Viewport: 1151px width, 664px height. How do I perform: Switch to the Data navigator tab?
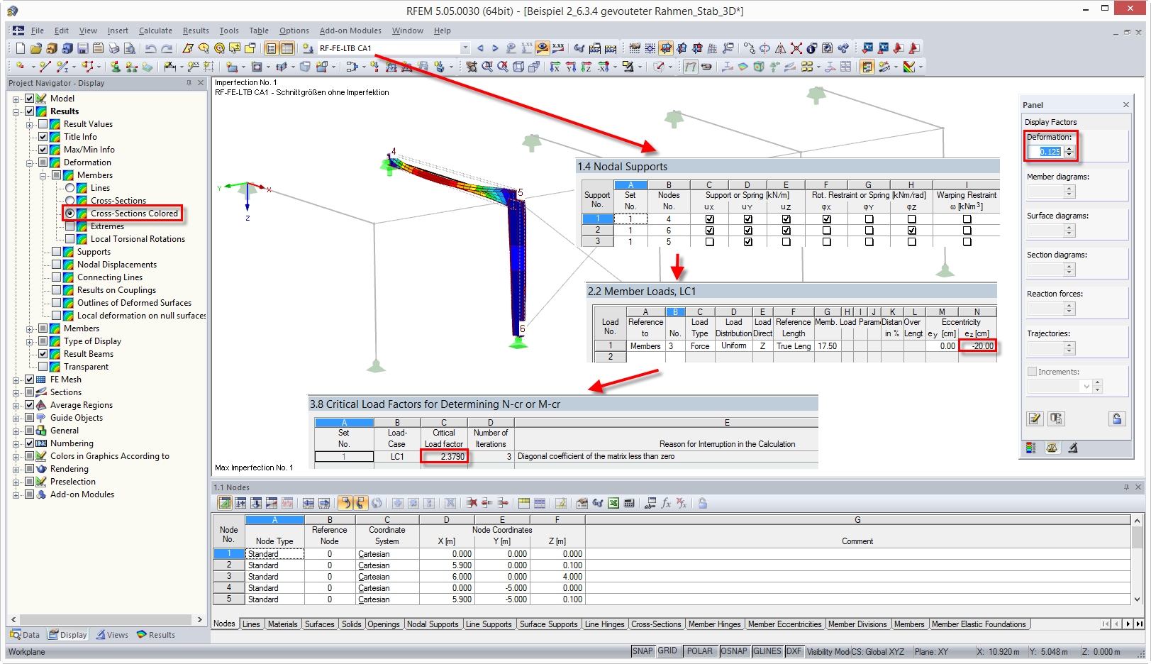tap(26, 635)
